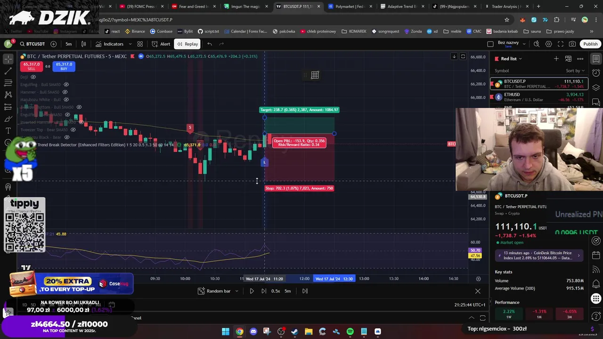Toggle visibility of Tweezer Top - Bear SMA50
Viewport: 603px width, 339px height.
[x=73, y=129]
